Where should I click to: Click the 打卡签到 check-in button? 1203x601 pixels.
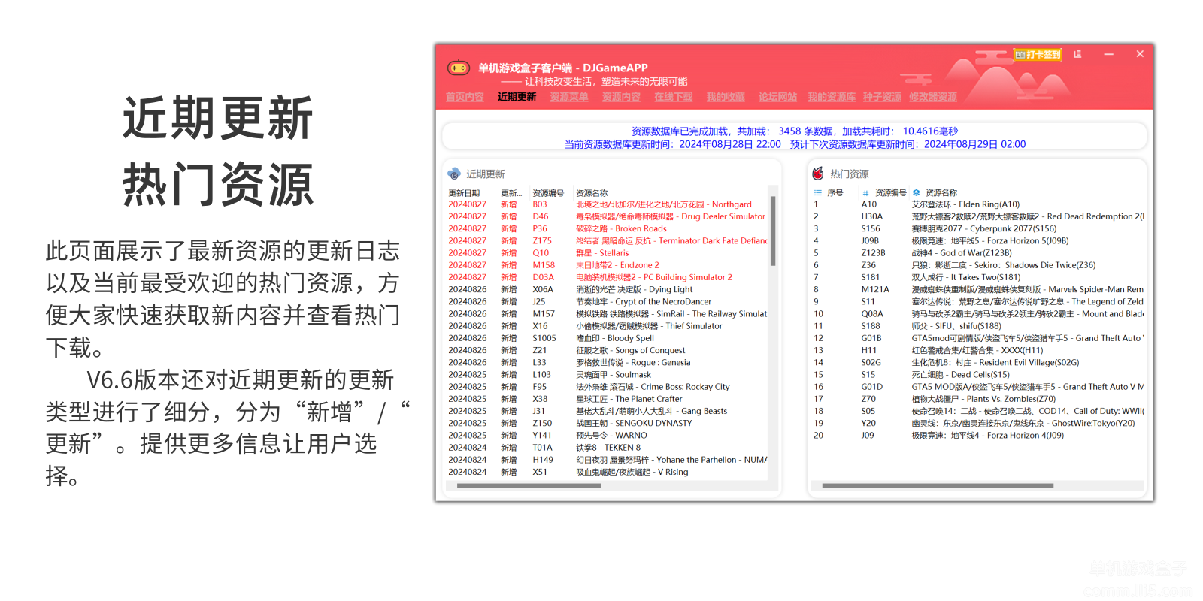(1038, 54)
